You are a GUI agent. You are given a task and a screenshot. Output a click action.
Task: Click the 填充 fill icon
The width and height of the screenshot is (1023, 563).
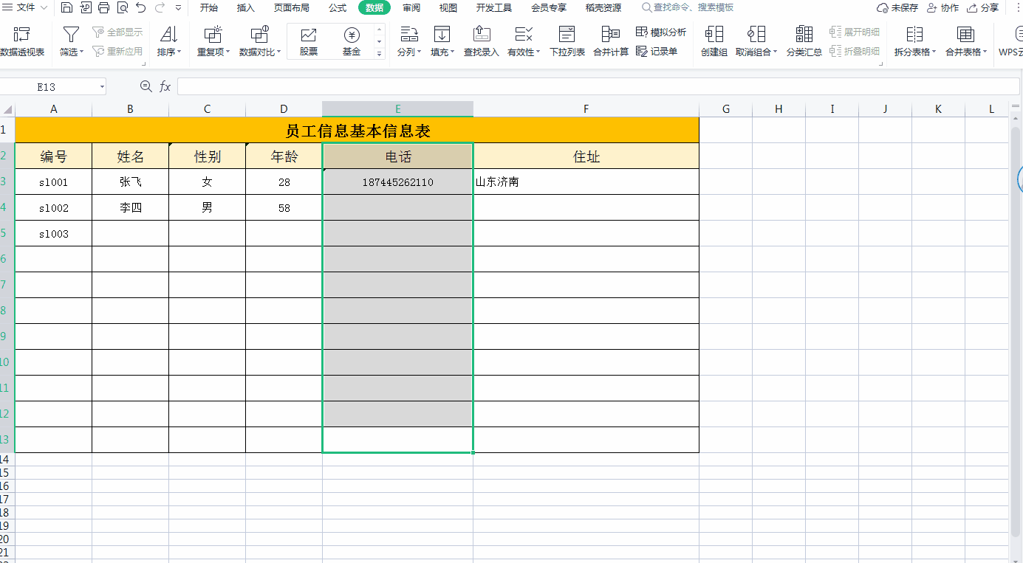tap(442, 34)
